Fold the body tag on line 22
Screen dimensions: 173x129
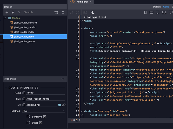[x=82, y=111]
